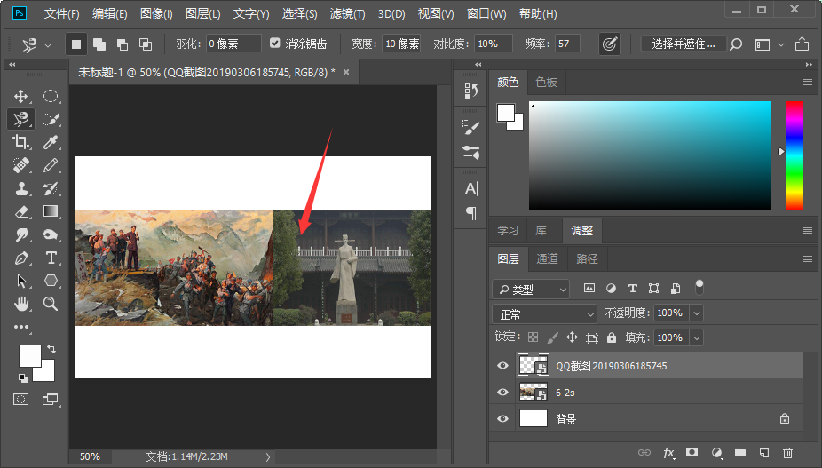Open the 文件(F) menu

click(61, 13)
